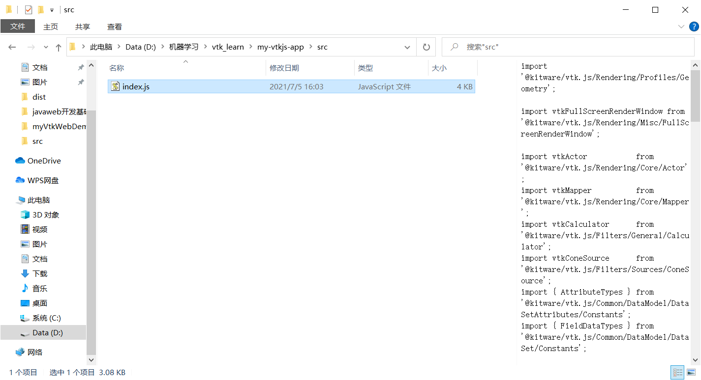
Task: Go up to the parent folder with the up arrow
Action: click(x=58, y=47)
